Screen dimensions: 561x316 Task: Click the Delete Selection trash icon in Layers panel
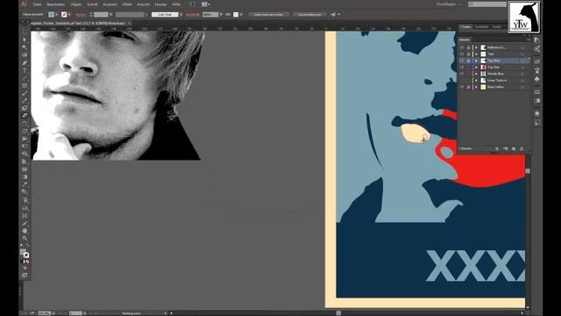click(522, 148)
